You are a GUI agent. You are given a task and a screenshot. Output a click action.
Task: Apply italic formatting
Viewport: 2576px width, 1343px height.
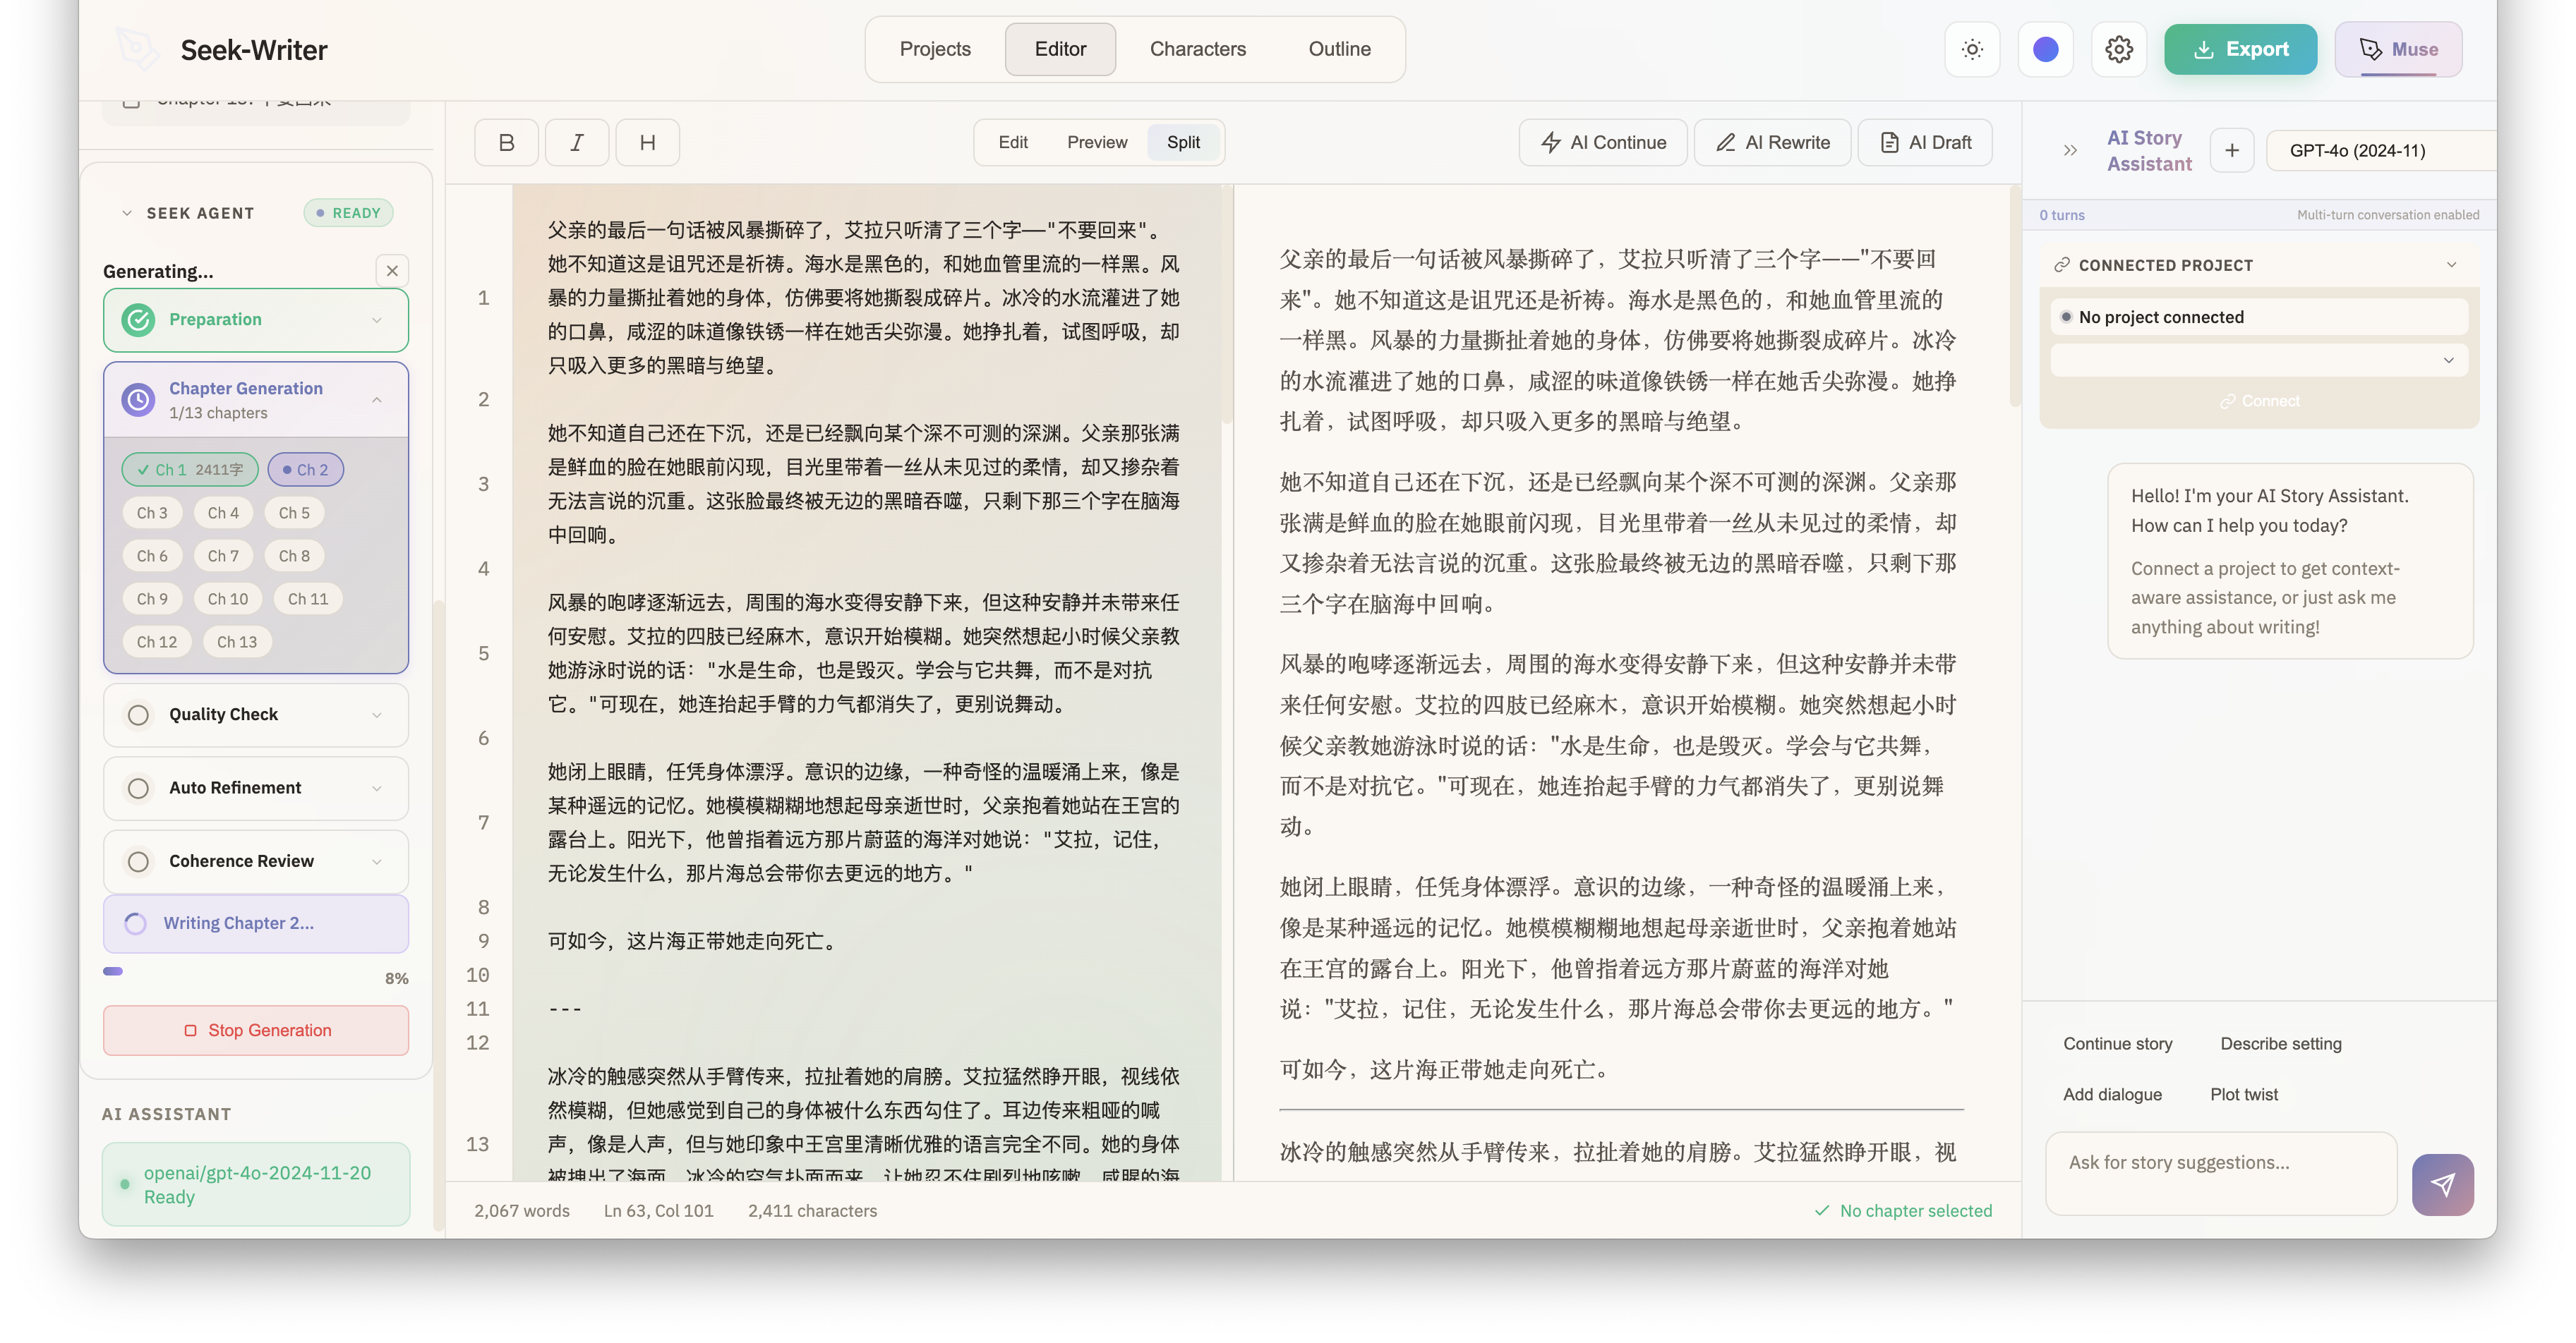577,143
